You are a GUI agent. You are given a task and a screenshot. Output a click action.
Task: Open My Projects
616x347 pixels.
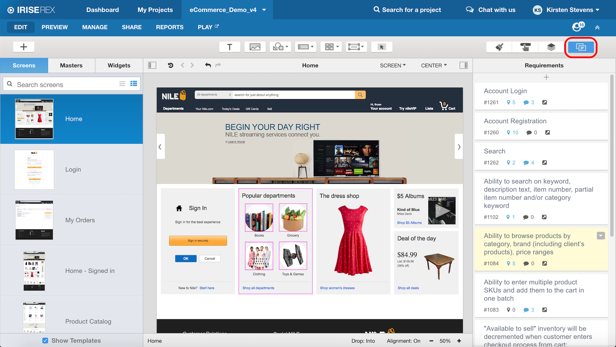pyautogui.click(x=155, y=10)
